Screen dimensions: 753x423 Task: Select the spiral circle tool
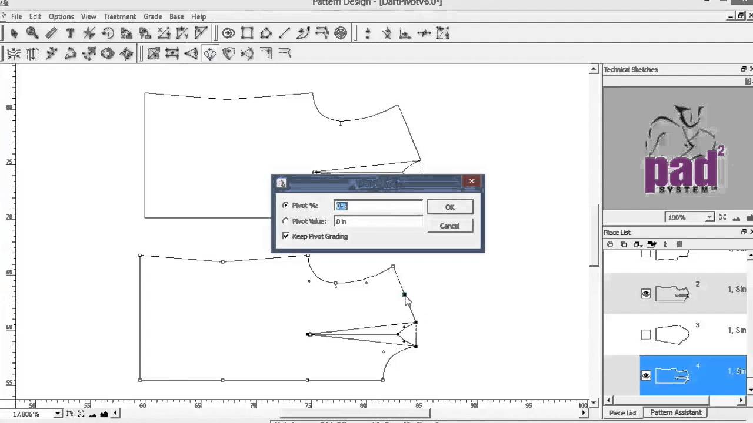(x=341, y=33)
